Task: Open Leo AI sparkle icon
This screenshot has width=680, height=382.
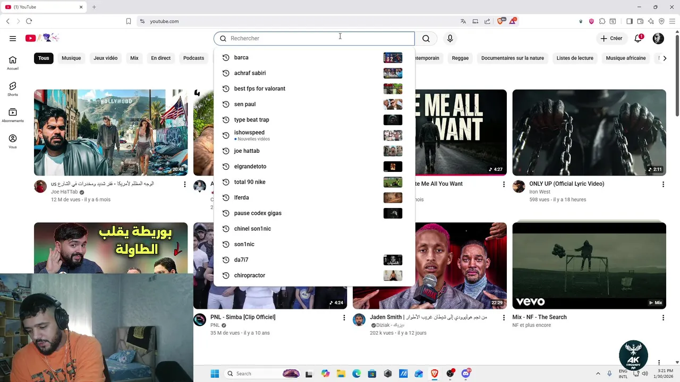Action: click(x=651, y=21)
